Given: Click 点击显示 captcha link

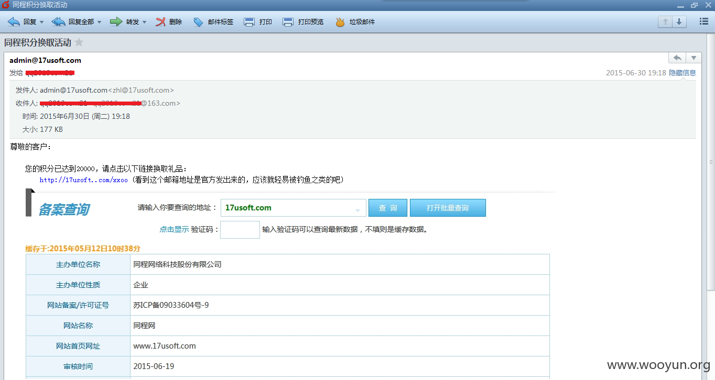Looking at the screenshot, I should click(174, 229).
